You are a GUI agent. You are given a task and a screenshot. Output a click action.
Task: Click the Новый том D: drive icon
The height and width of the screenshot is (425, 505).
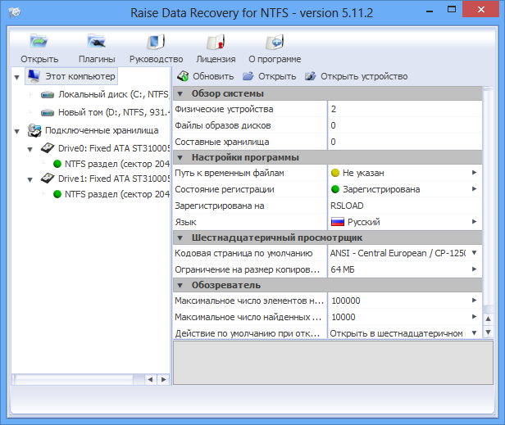[48, 113]
